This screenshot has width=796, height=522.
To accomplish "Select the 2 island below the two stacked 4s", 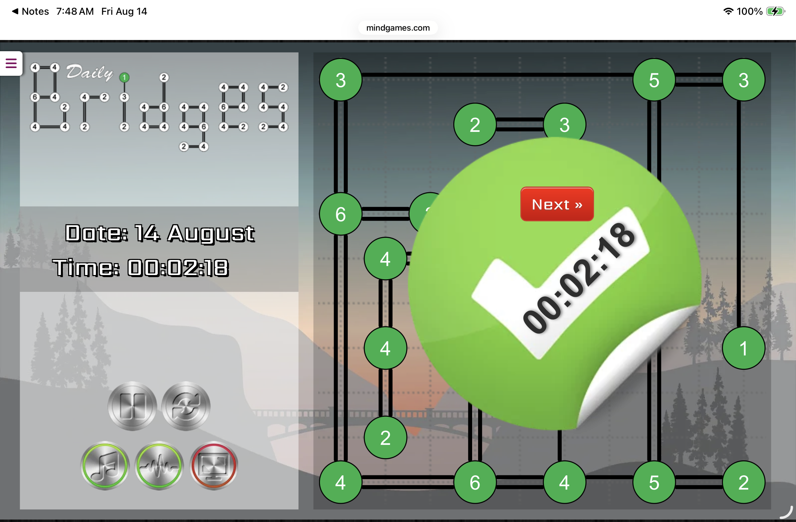I will click(385, 437).
